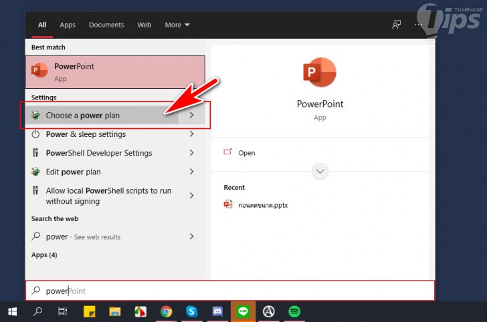
Task: Open Spotify from taskbar
Action: pos(294,311)
